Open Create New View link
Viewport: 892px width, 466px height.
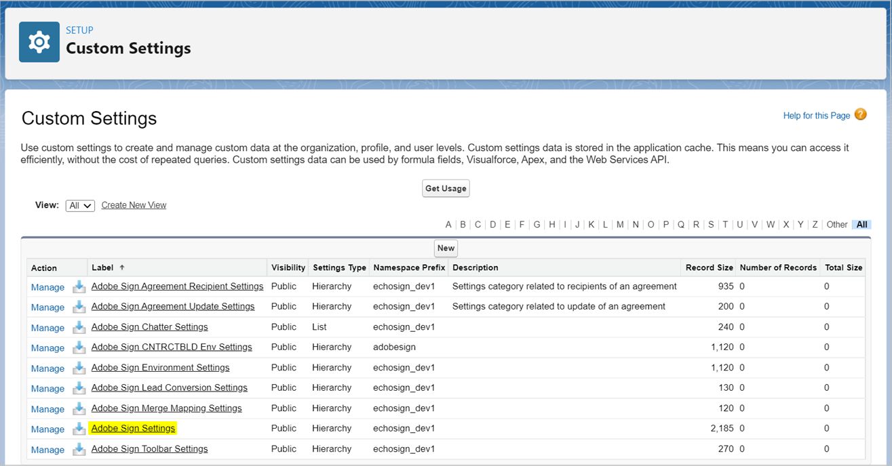click(134, 205)
